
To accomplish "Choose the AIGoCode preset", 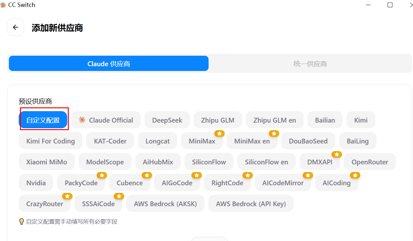I will (x=177, y=183).
